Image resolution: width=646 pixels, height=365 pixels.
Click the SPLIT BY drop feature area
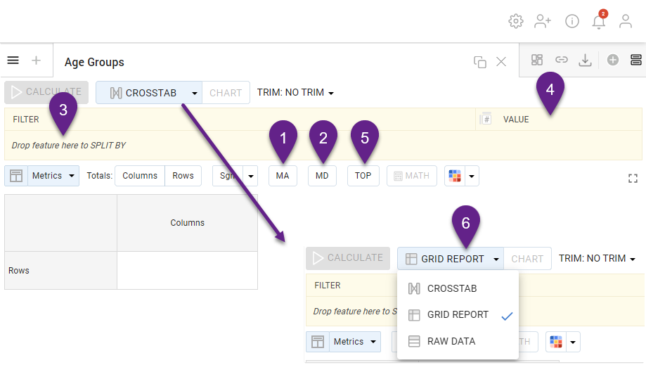pos(69,146)
